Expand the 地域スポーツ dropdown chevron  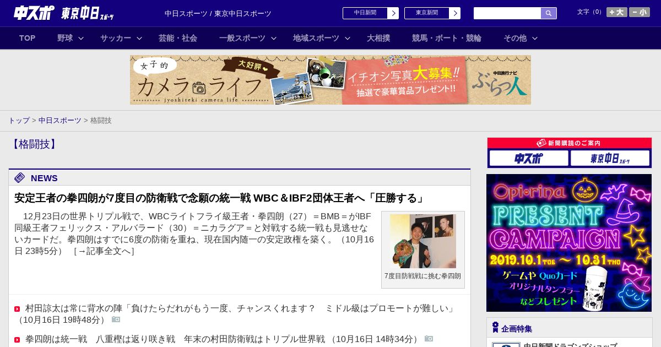click(x=348, y=38)
